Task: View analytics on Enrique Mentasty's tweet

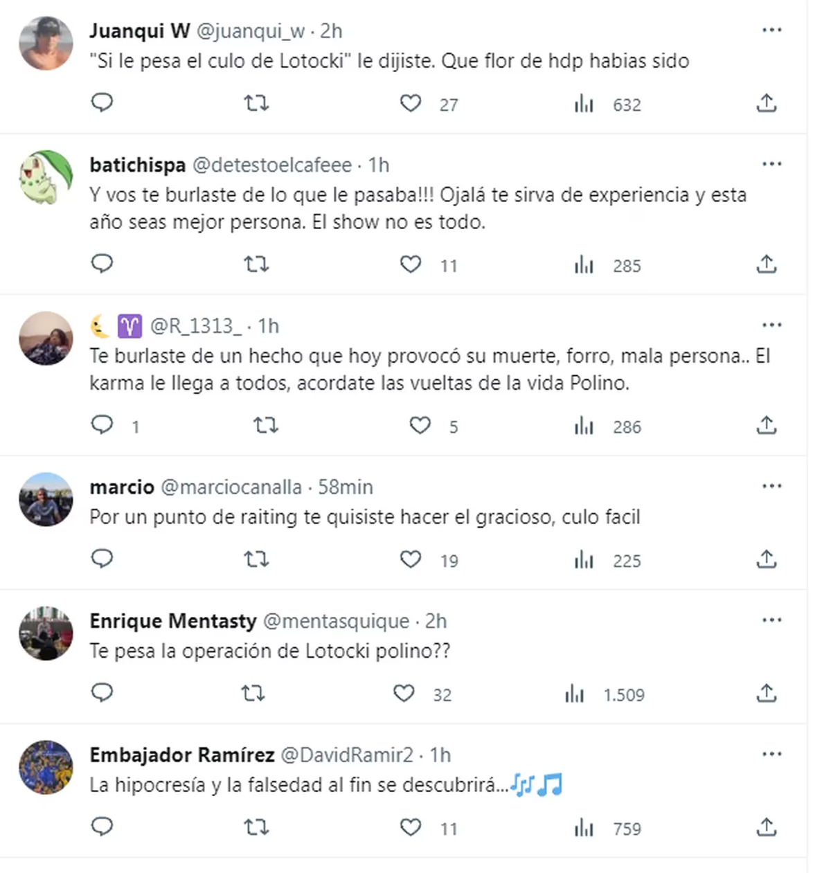Action: coord(574,693)
